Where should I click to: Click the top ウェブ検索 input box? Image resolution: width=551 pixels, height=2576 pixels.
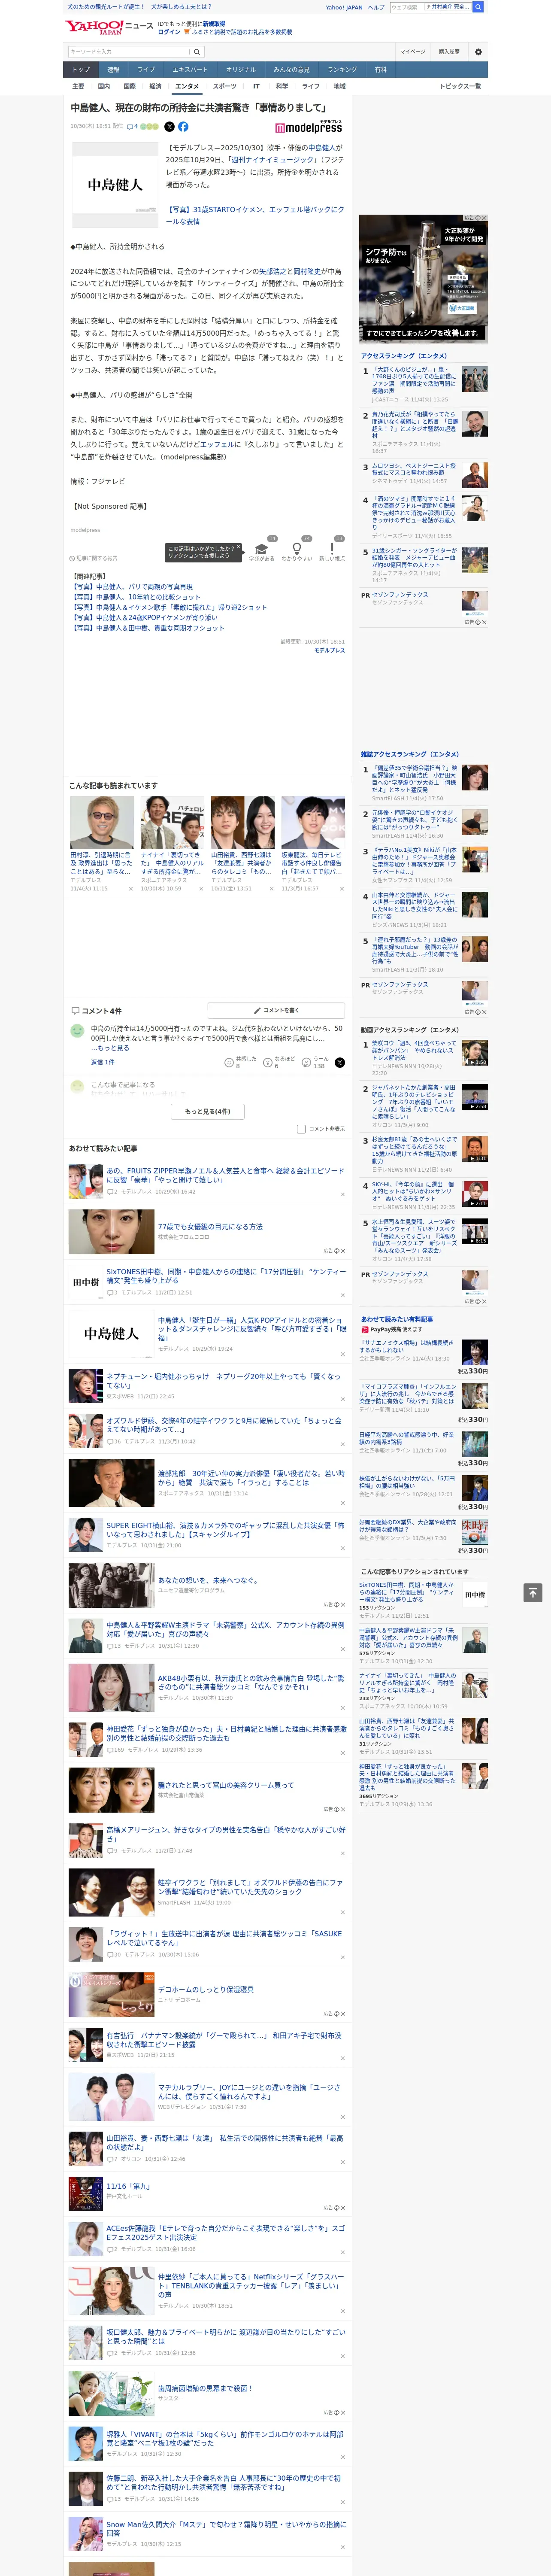406,7
